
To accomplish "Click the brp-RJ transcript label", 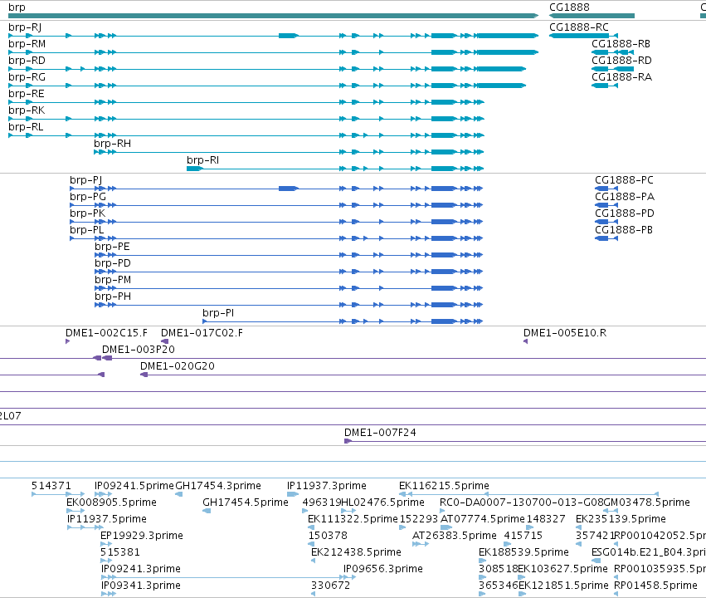I will (x=25, y=27).
